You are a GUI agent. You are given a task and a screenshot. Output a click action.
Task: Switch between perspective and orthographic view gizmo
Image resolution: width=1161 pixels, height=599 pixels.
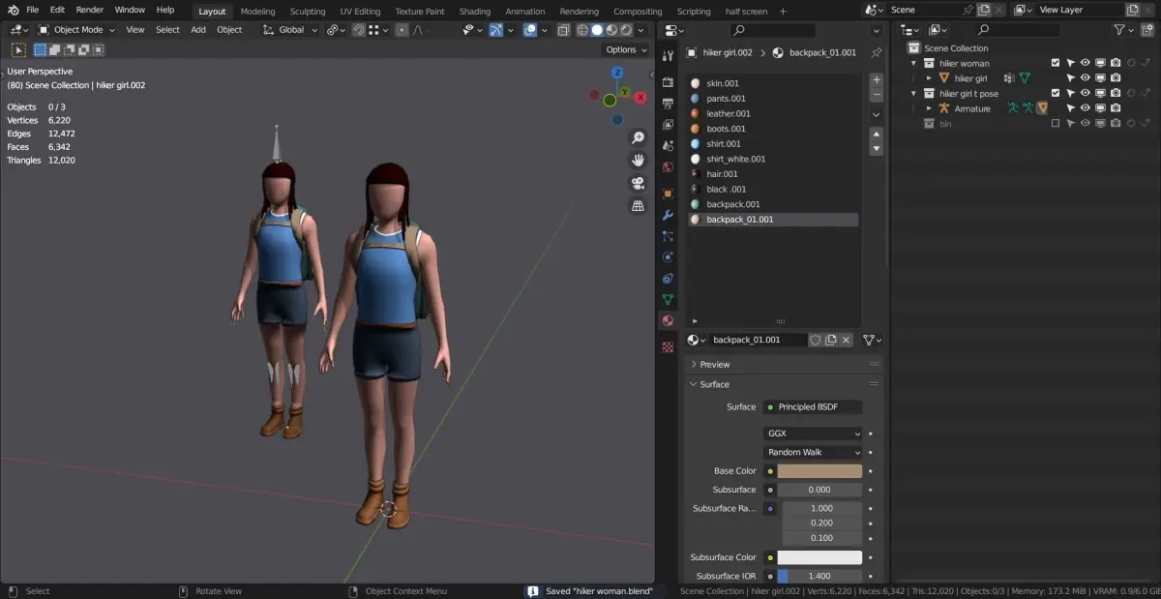[x=638, y=206]
